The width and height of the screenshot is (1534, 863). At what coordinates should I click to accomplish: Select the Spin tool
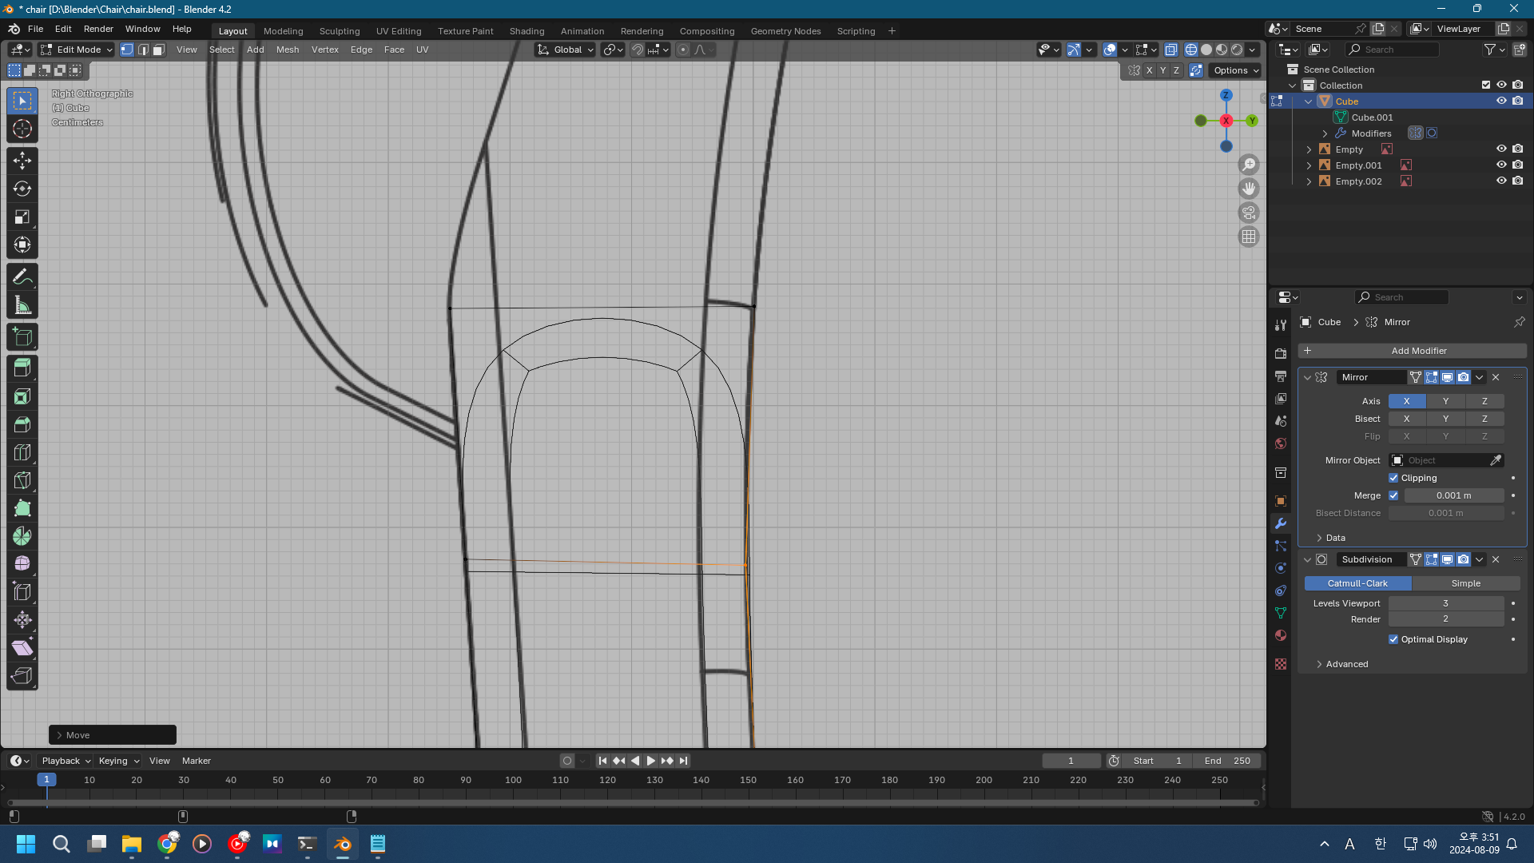point(22,536)
